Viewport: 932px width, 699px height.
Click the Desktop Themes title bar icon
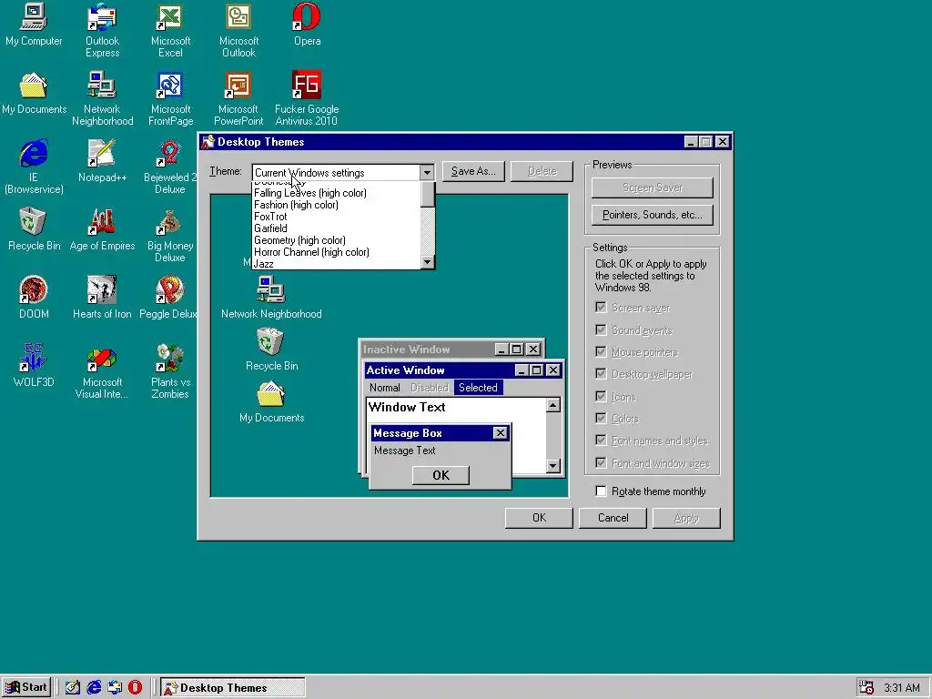208,141
